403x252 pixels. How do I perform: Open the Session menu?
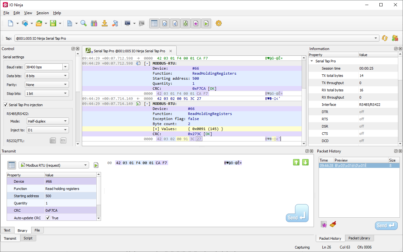[43, 13]
